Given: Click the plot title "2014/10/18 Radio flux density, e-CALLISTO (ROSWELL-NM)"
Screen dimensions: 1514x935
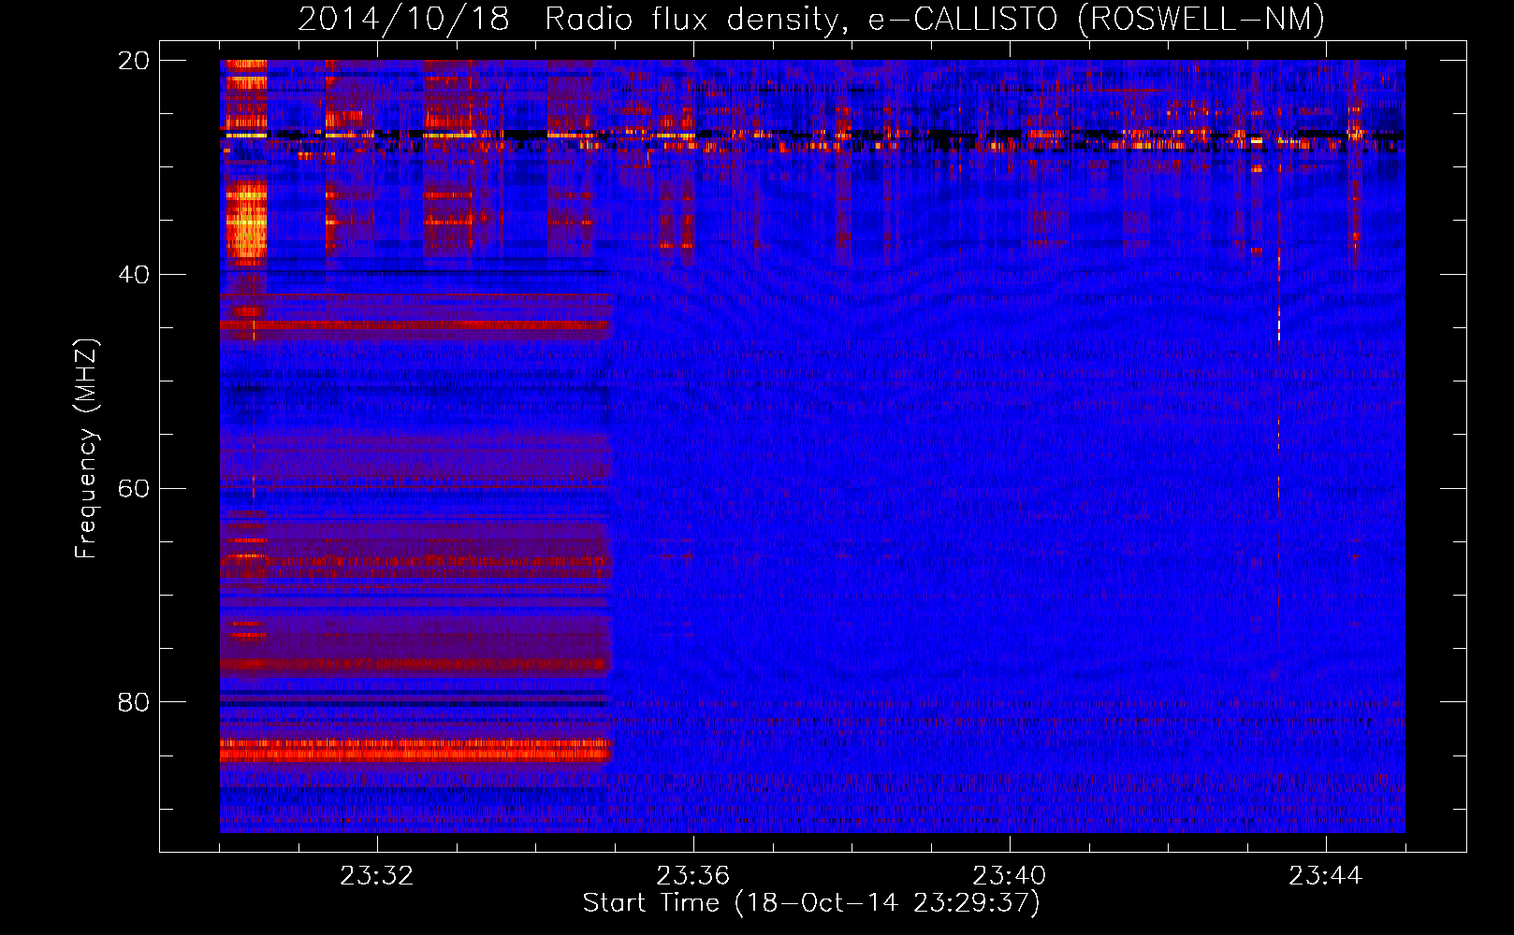Looking at the screenshot, I should (x=811, y=19).
